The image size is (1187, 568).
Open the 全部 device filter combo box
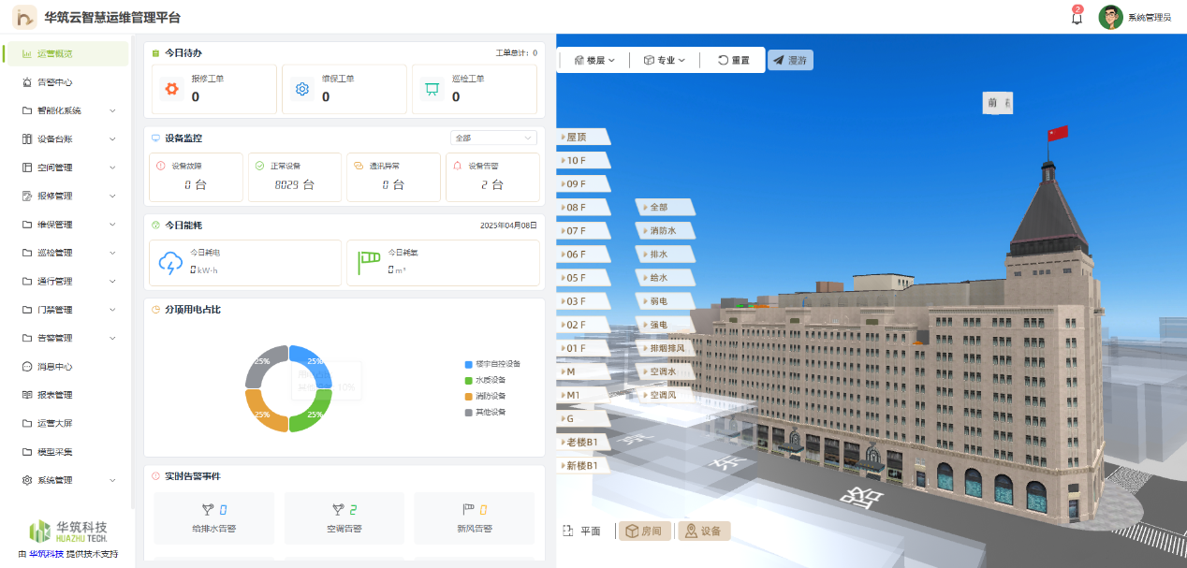point(493,138)
